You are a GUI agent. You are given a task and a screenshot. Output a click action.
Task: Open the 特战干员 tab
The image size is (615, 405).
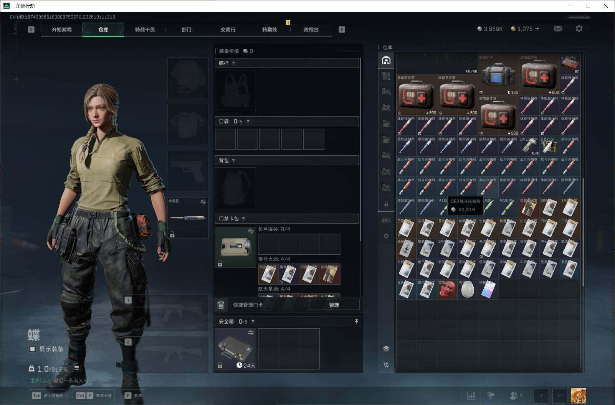coord(145,30)
